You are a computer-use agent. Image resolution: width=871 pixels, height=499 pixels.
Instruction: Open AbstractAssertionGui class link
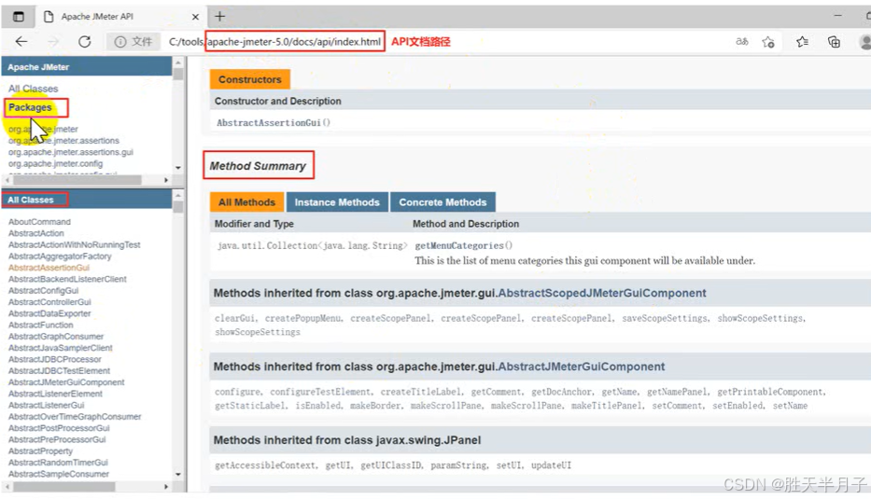click(49, 268)
